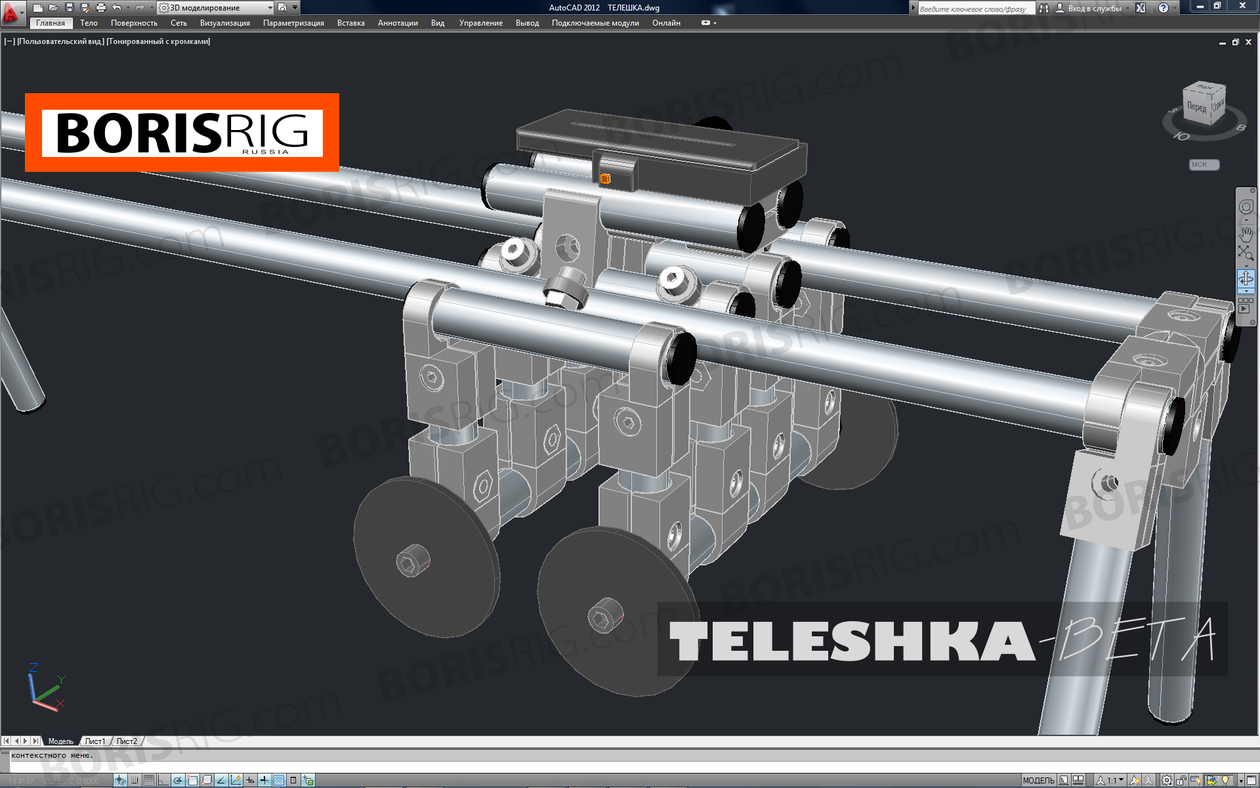Open the redo history dropdown arrow
Screen dimensions: 1260x788
click(x=152, y=8)
